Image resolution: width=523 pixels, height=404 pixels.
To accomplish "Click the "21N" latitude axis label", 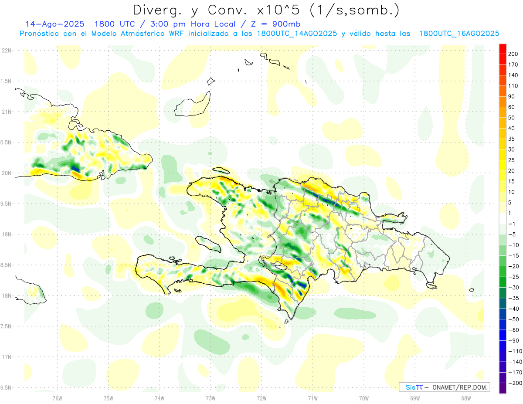I will pos(7,112).
